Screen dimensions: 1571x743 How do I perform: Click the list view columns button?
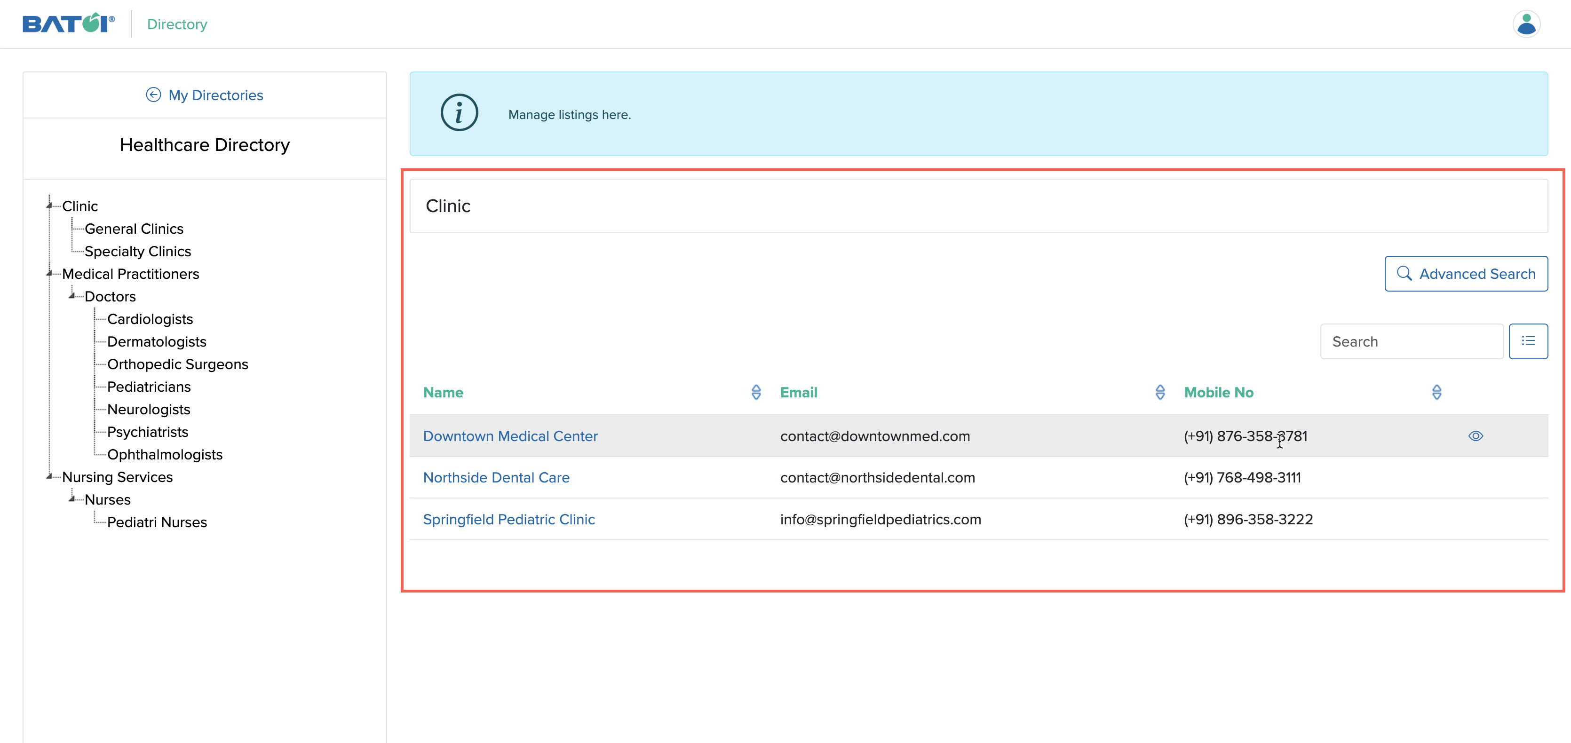1528,341
